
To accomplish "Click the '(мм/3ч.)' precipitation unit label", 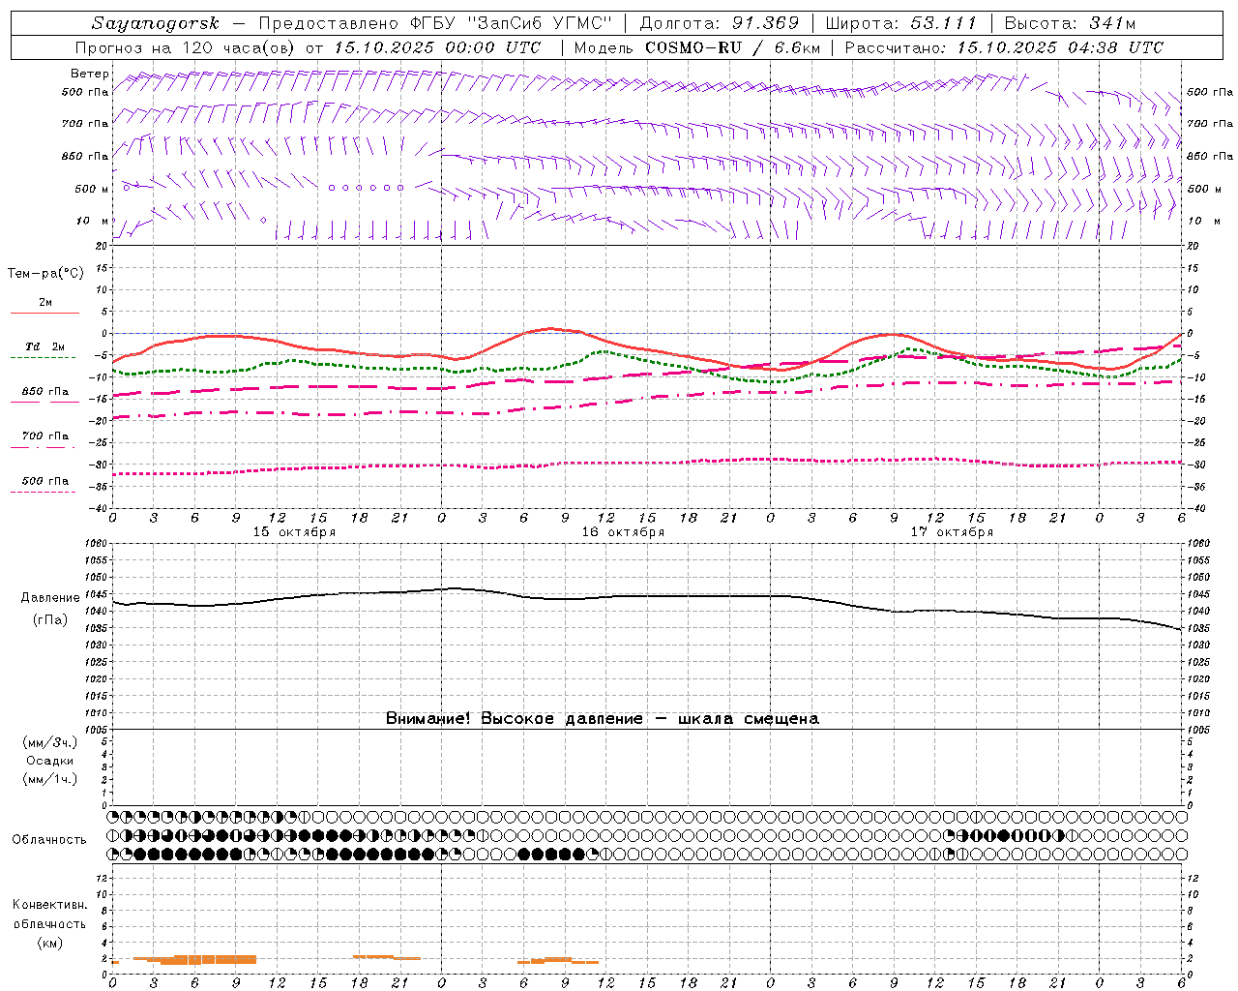I will point(50,742).
